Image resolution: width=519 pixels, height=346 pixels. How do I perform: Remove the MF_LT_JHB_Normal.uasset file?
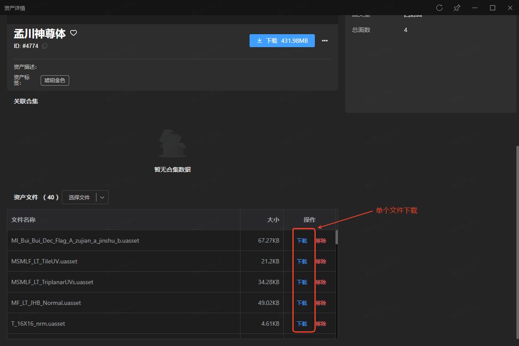click(321, 303)
